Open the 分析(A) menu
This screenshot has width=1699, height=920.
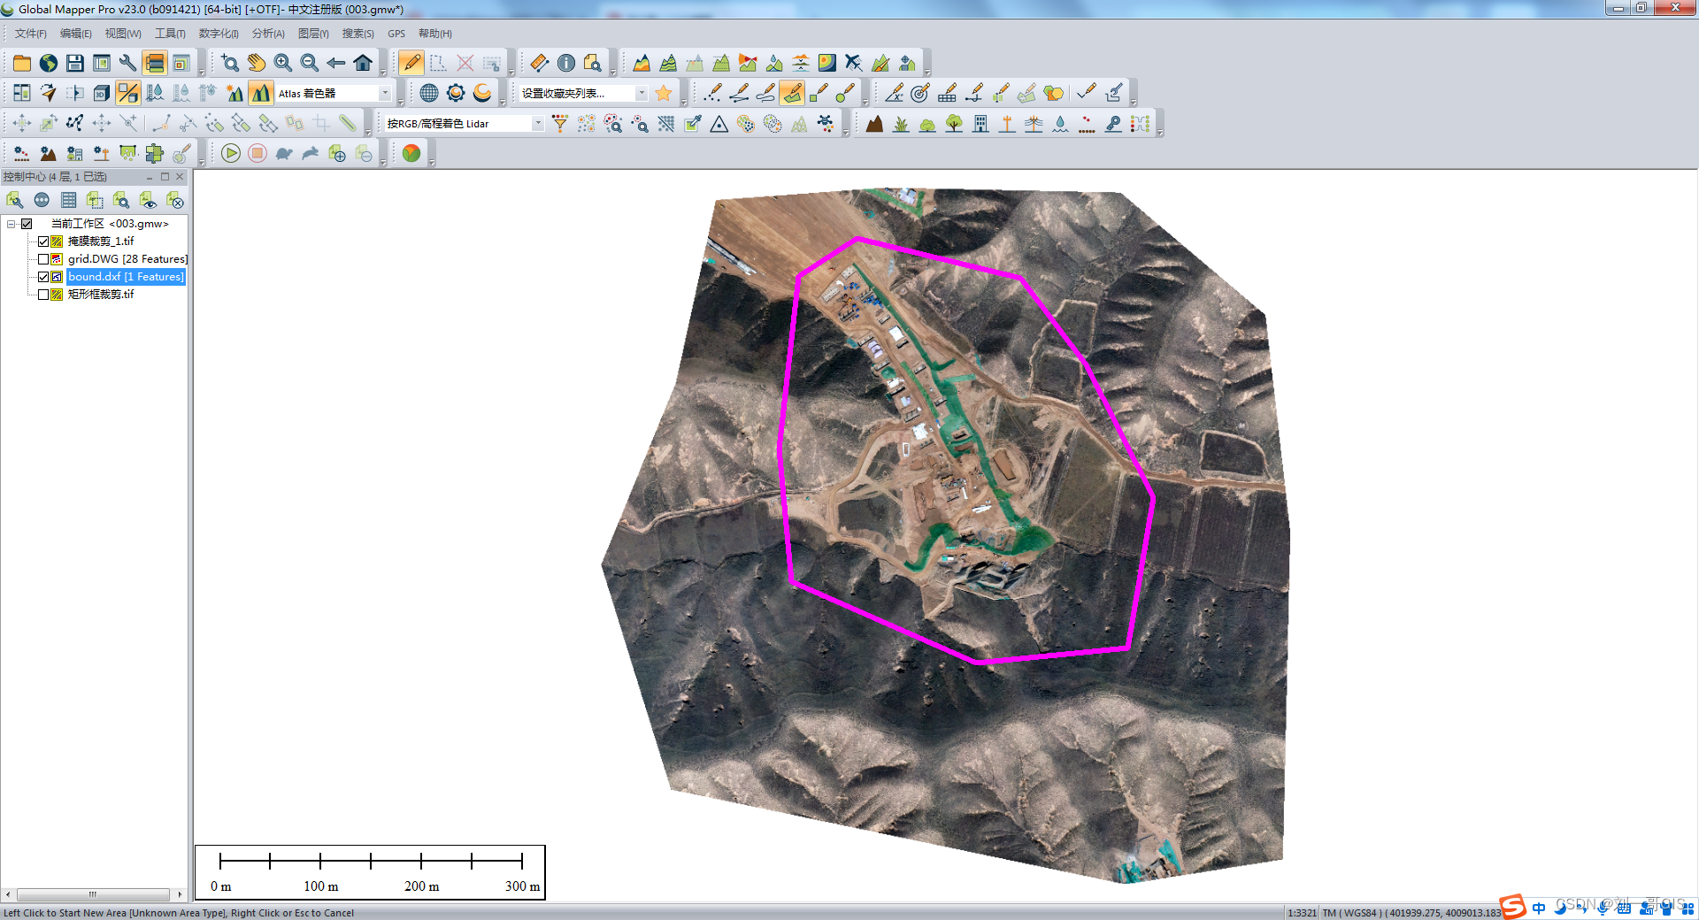[268, 34]
